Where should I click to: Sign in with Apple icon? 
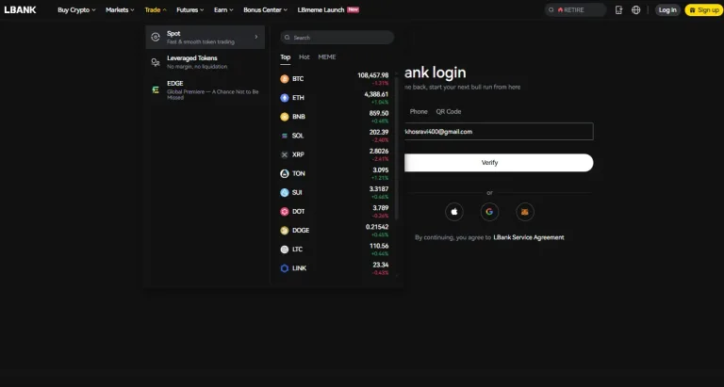453,212
